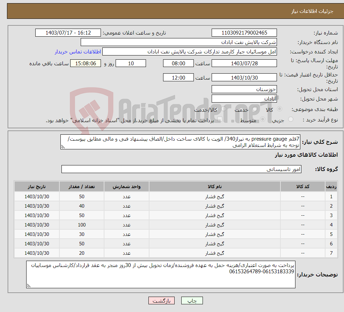Click the resize handle of description box

tap(63, 147)
